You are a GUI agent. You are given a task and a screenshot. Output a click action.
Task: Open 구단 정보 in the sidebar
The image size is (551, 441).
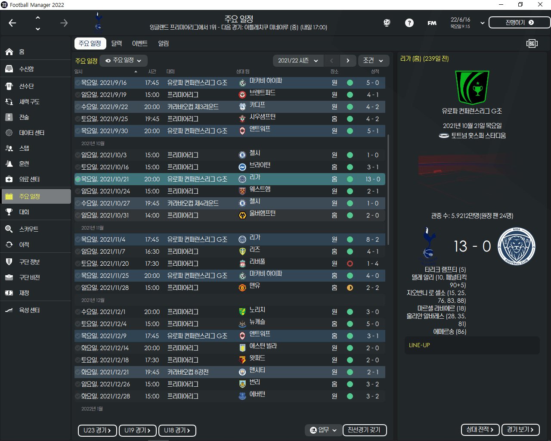click(x=36, y=262)
